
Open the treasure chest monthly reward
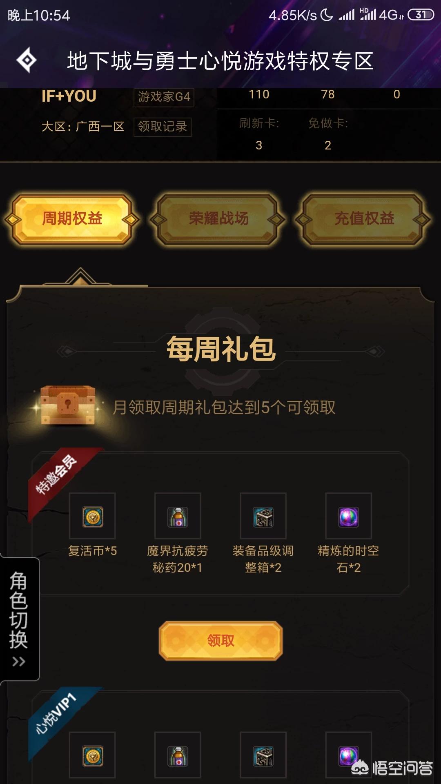tap(68, 405)
